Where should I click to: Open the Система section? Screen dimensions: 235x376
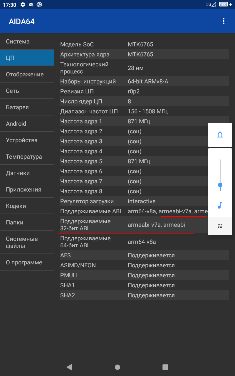point(27,42)
